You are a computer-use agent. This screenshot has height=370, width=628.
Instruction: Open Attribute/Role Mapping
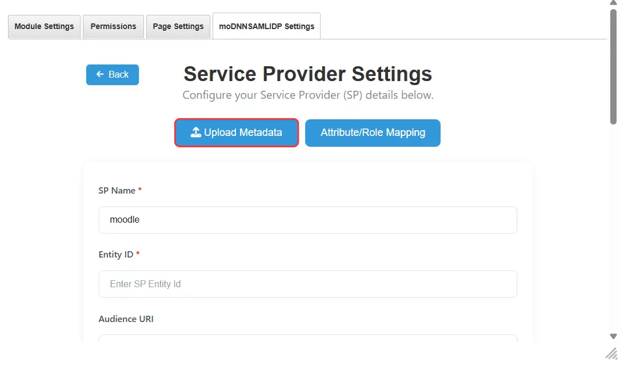(x=373, y=132)
